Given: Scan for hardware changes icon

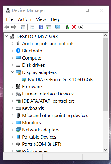Looking at the screenshot, I should pyautogui.click(x=58, y=27).
